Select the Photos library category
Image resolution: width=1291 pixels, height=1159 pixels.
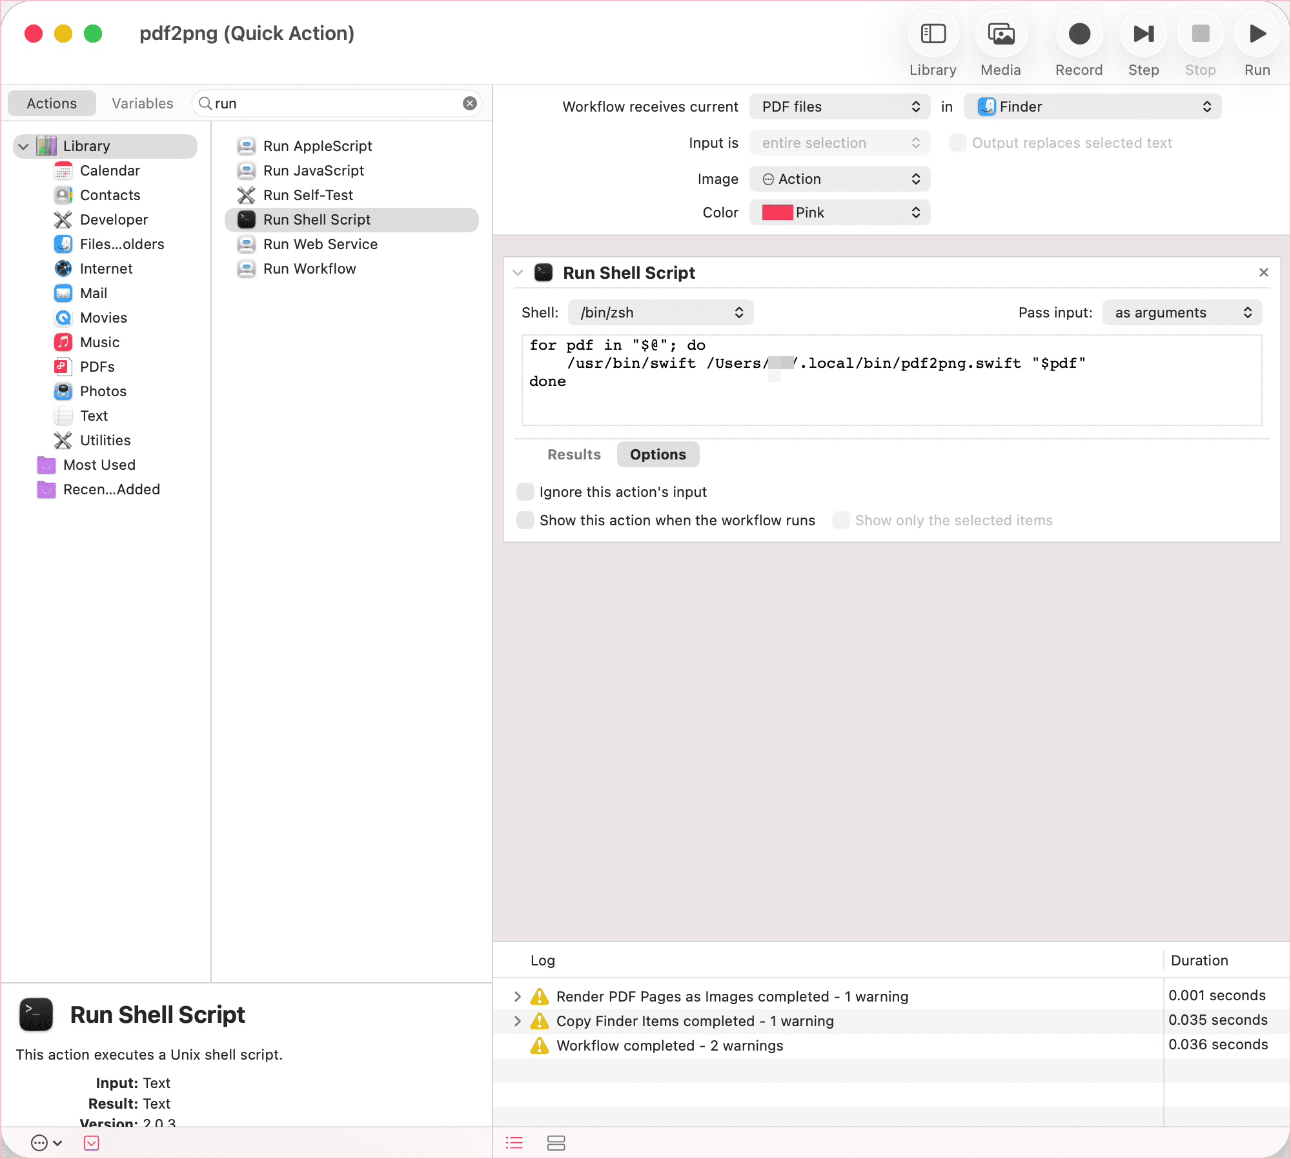click(x=103, y=391)
